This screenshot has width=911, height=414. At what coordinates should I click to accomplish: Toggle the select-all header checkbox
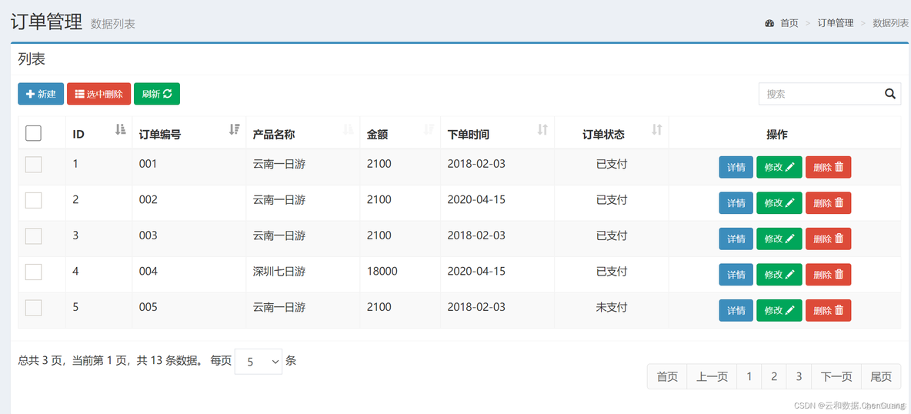pyautogui.click(x=34, y=134)
